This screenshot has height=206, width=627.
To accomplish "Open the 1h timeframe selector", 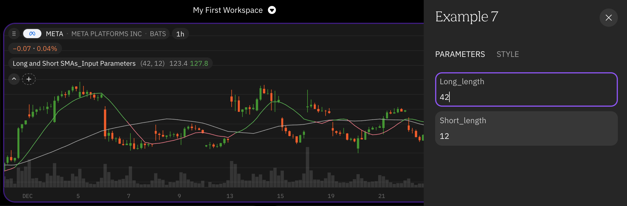I will [x=180, y=34].
